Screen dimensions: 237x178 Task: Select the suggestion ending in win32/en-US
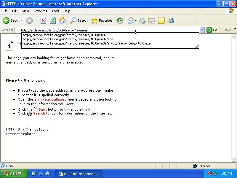110,39
